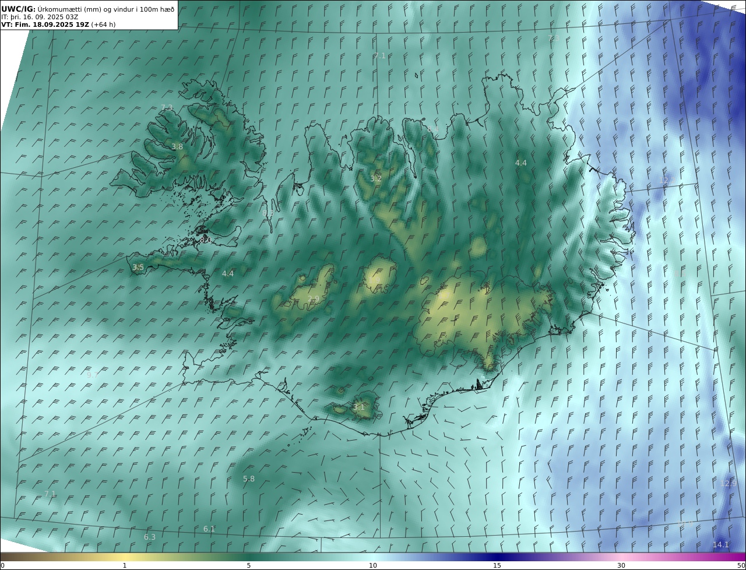Click the colorbar tick label 10
This screenshot has height=570, width=746.
click(373, 565)
